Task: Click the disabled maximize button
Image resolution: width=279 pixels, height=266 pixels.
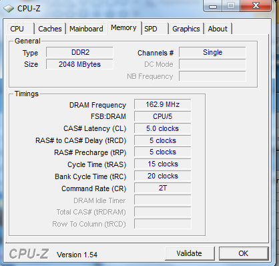Action: pyautogui.click(x=231, y=6)
